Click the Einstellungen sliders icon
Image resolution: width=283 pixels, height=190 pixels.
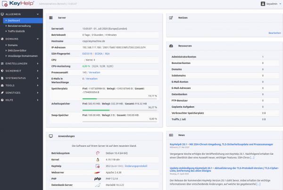[x=2, y=63]
